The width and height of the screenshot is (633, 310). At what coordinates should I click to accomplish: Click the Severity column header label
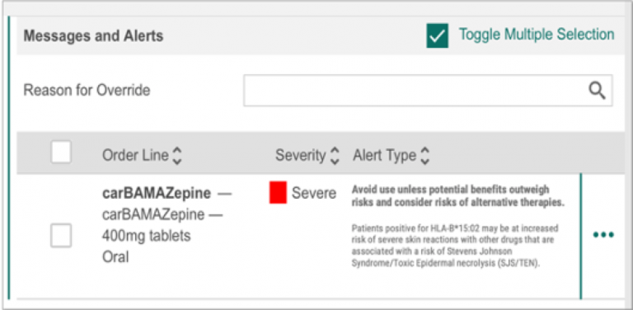coord(301,156)
